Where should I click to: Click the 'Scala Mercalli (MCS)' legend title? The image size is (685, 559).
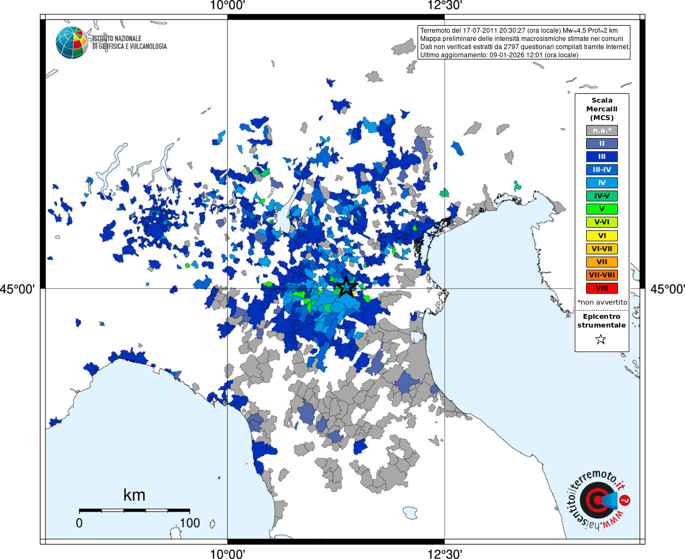tap(601, 109)
